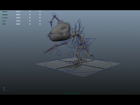Image resolution: width=140 pixels, height=105 pixels.
Task: Click the Verts heads-up display label
Action: click(x=5, y=12)
